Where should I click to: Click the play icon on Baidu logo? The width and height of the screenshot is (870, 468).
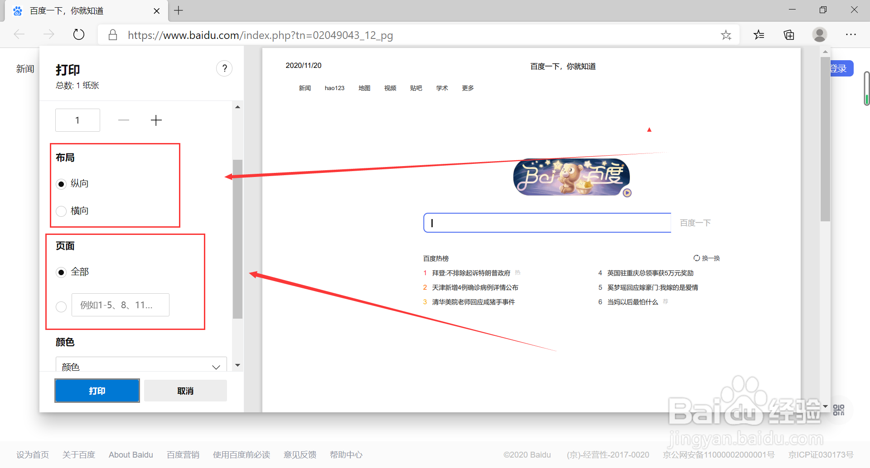coord(627,193)
